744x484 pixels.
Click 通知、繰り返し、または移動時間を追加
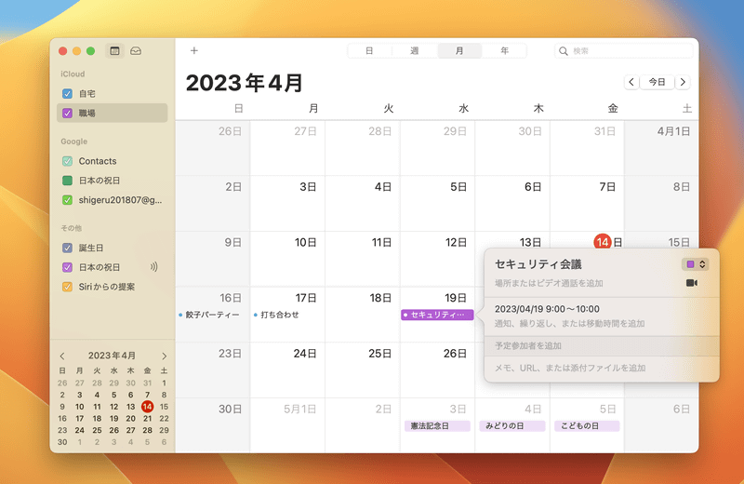point(569,324)
